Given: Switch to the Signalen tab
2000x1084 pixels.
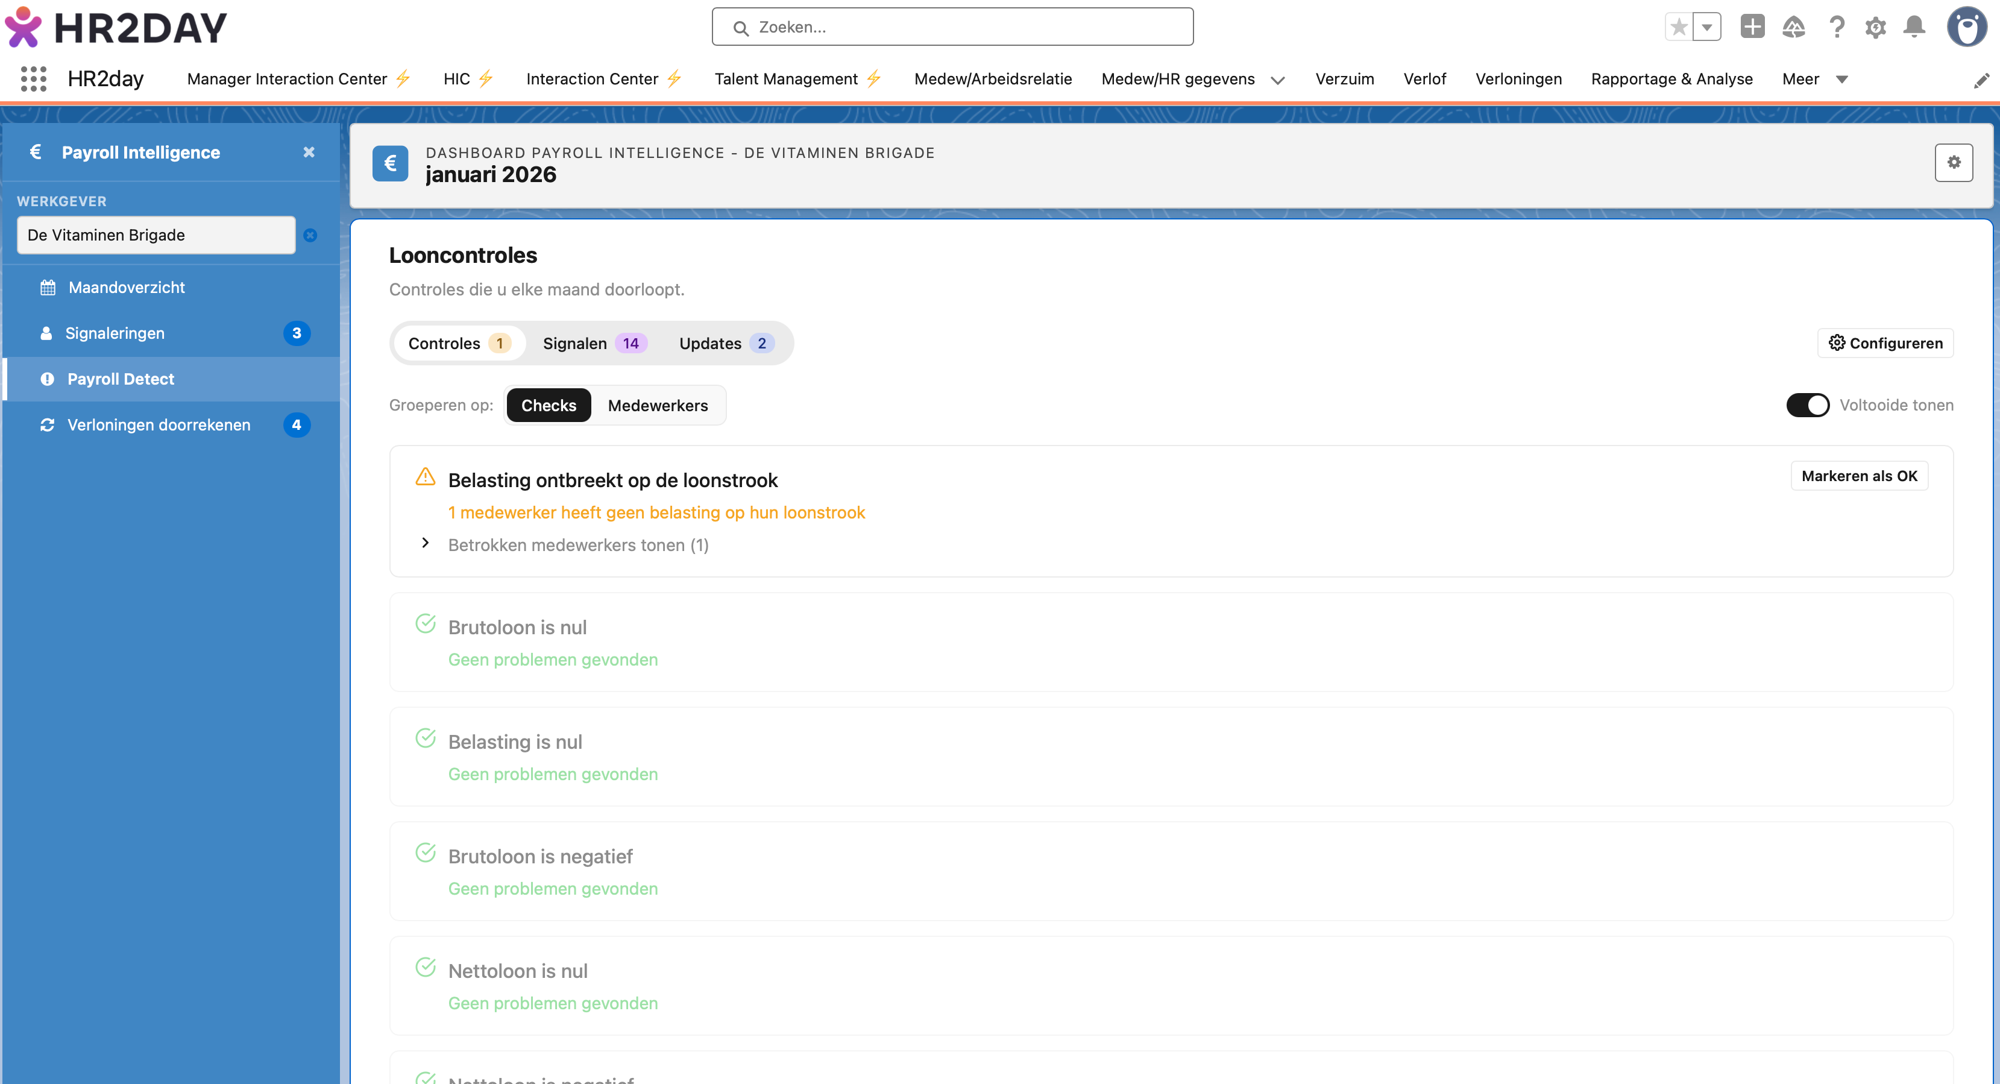Looking at the screenshot, I should (x=594, y=343).
